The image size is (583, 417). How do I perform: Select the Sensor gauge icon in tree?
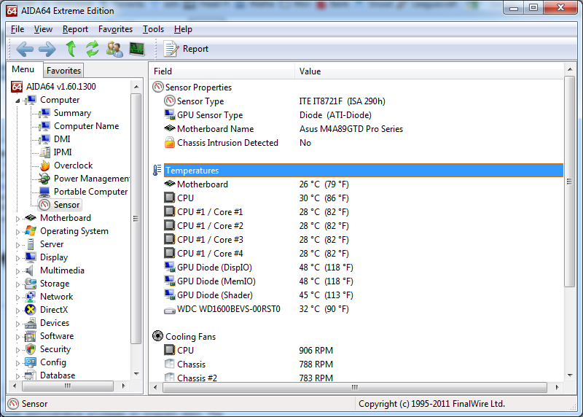45,205
